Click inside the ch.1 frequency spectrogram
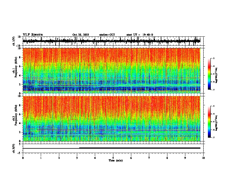The height and width of the screenshot is (177, 229). pyautogui.click(x=111, y=71)
